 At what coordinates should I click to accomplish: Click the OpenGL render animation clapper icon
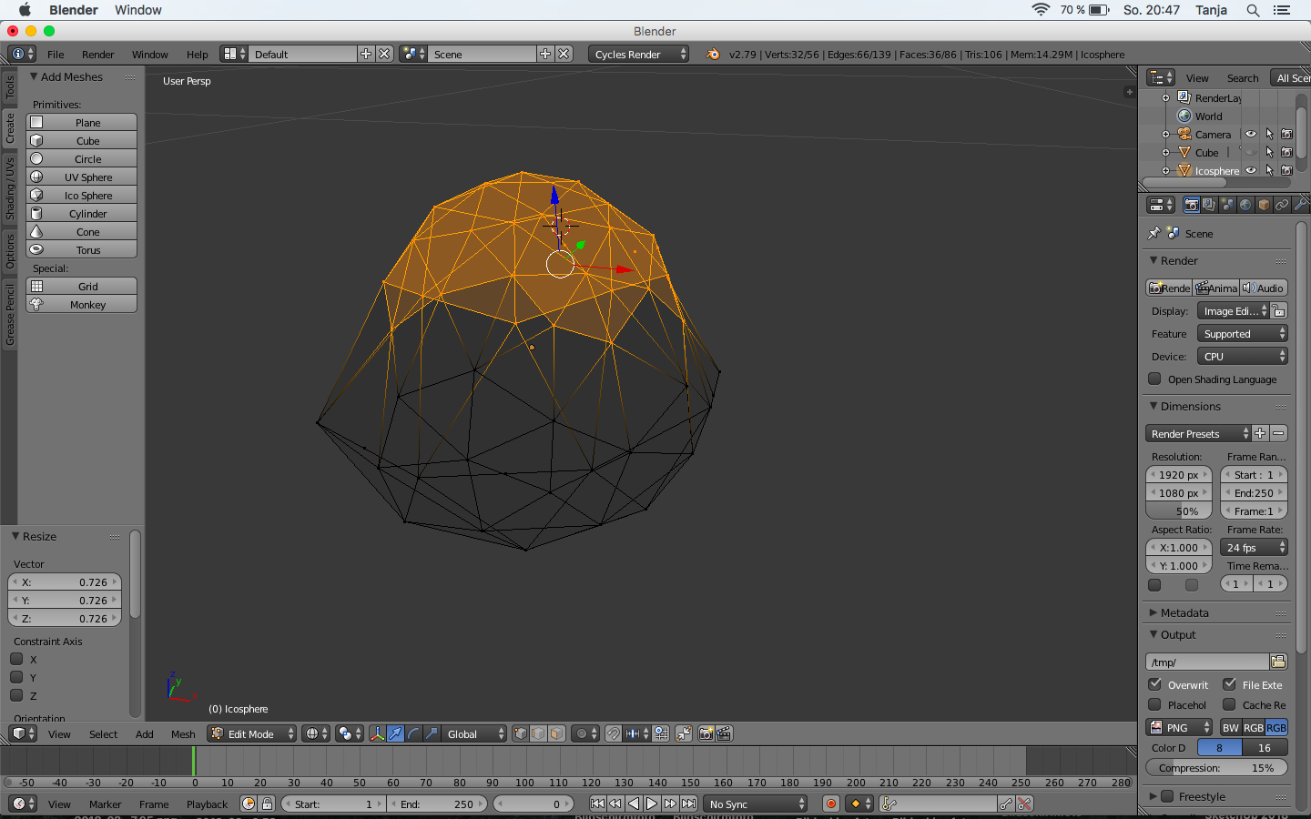[724, 733]
